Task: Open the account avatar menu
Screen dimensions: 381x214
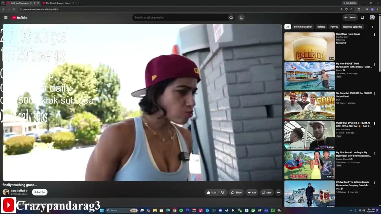Action: point(372,18)
